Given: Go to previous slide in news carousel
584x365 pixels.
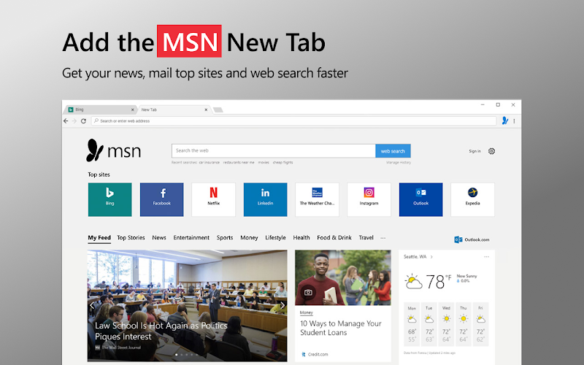Looking at the screenshot, I should pyautogui.click(x=92, y=305).
